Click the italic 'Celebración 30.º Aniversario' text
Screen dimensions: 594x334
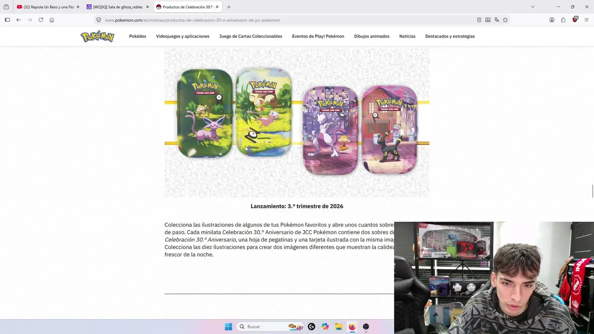tap(200, 240)
